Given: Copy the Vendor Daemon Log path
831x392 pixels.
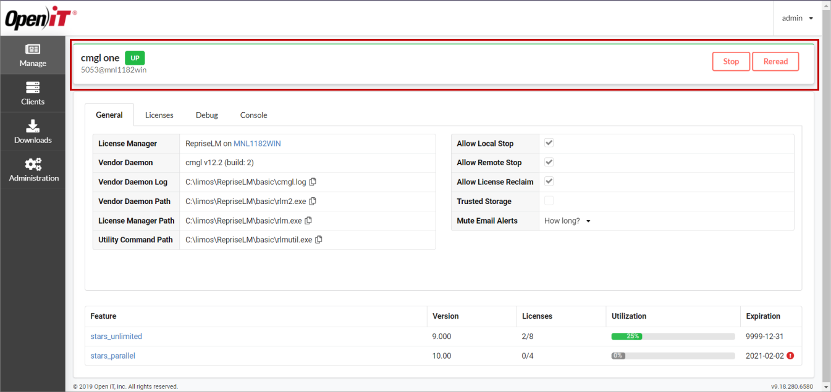Looking at the screenshot, I should click(313, 182).
